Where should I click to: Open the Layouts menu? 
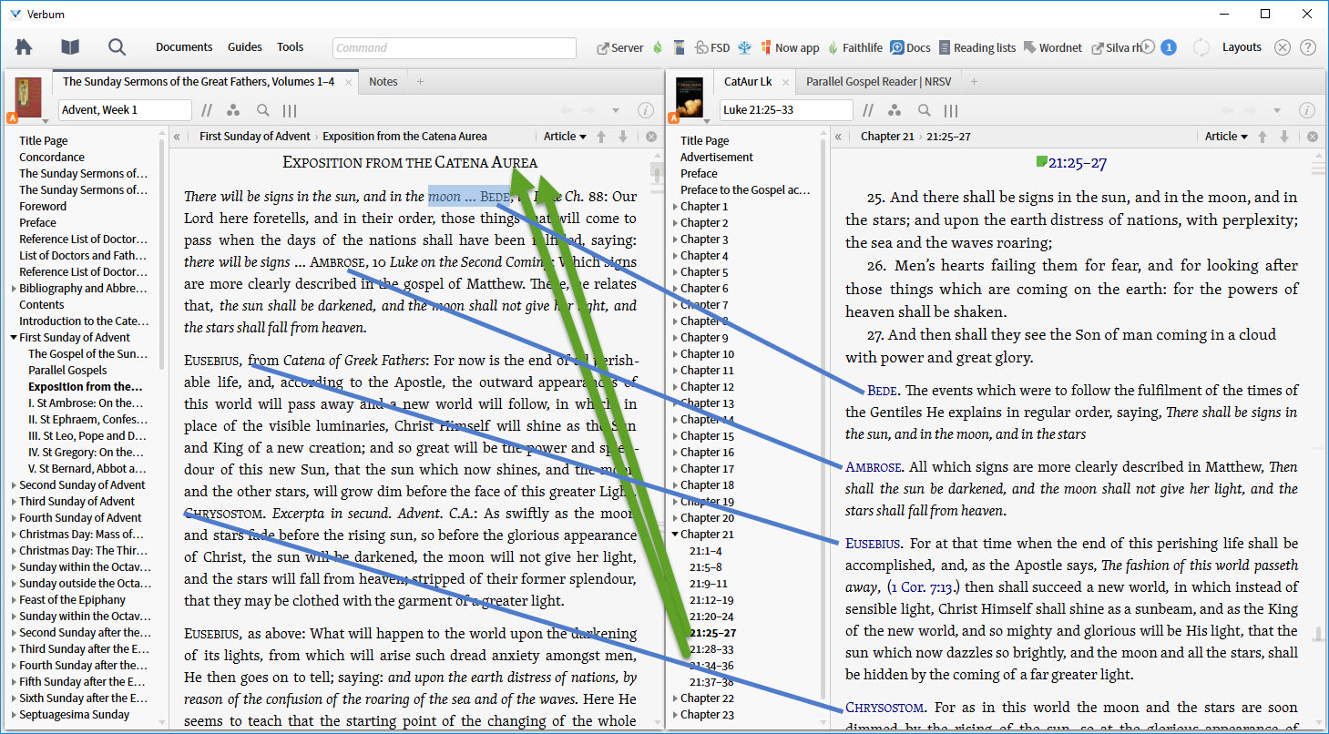1242,47
